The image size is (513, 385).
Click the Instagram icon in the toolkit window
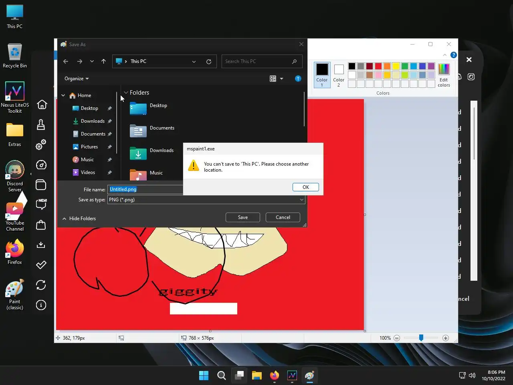[471, 77]
